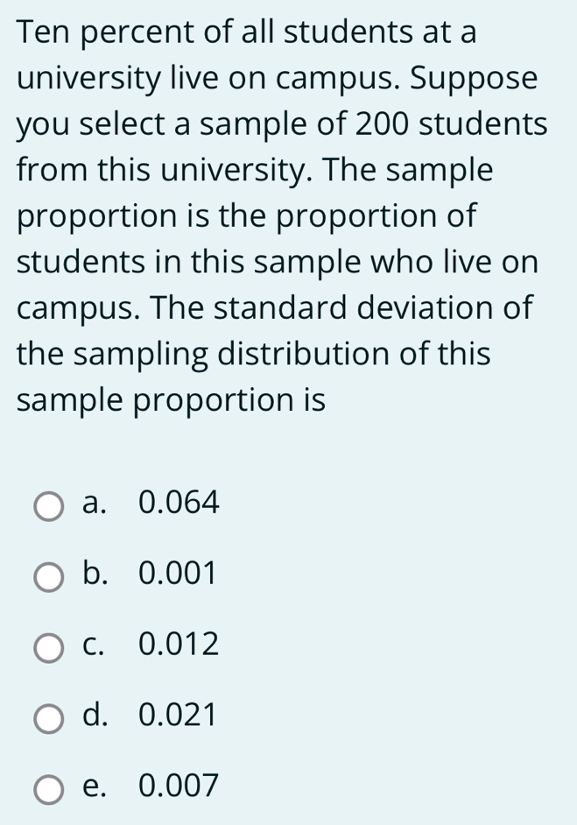This screenshot has width=577, height=825.
Task: Click the radio button beside 0.064
Action: pyautogui.click(x=50, y=504)
